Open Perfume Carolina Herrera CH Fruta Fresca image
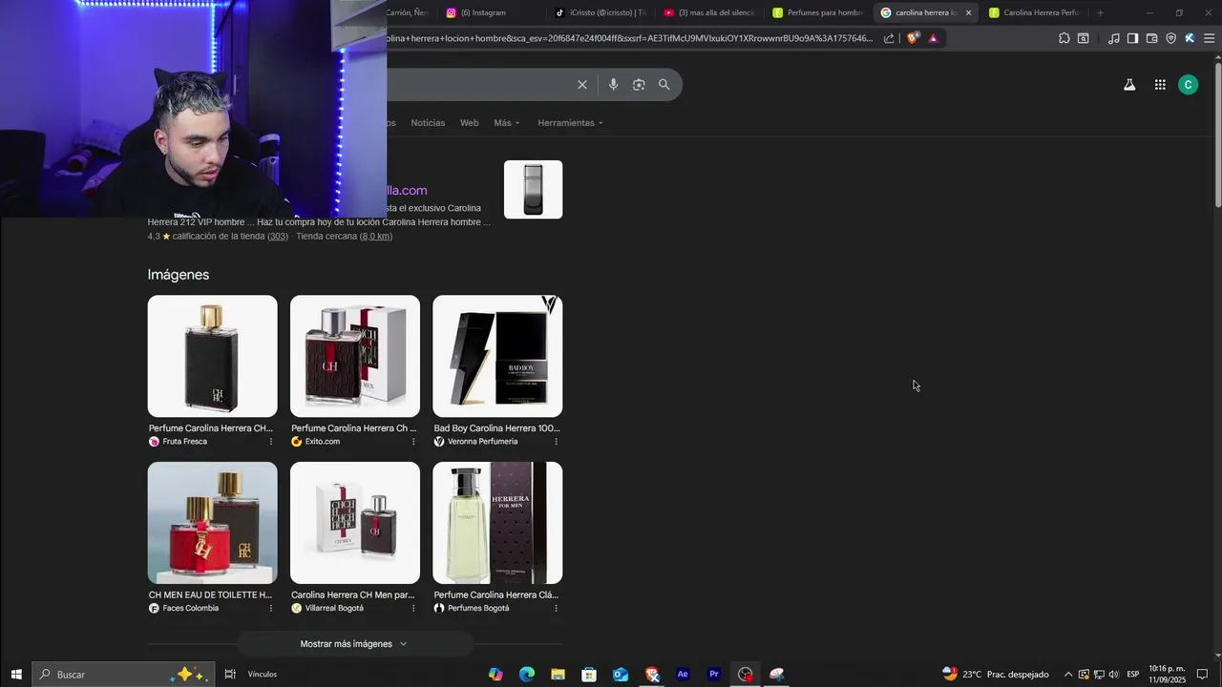This screenshot has height=687, width=1222. (213, 356)
